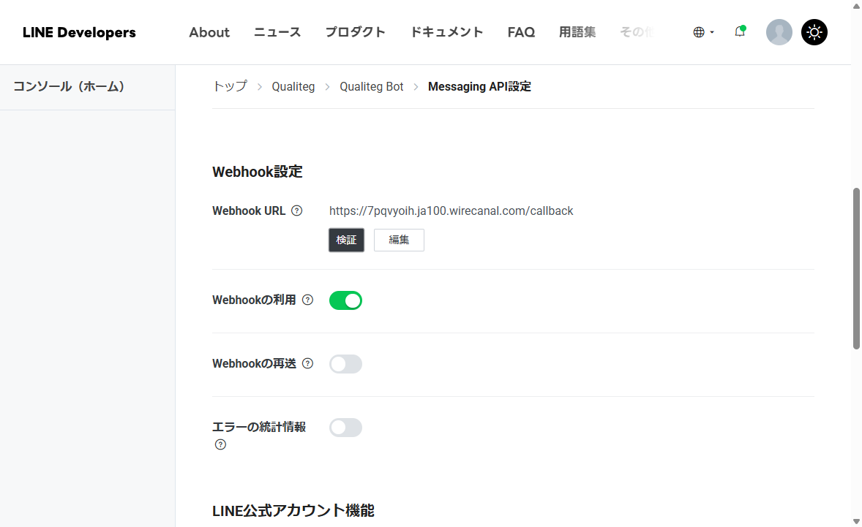Disable the Webhookの利用 switch
The width and height of the screenshot is (862, 527).
pos(346,300)
